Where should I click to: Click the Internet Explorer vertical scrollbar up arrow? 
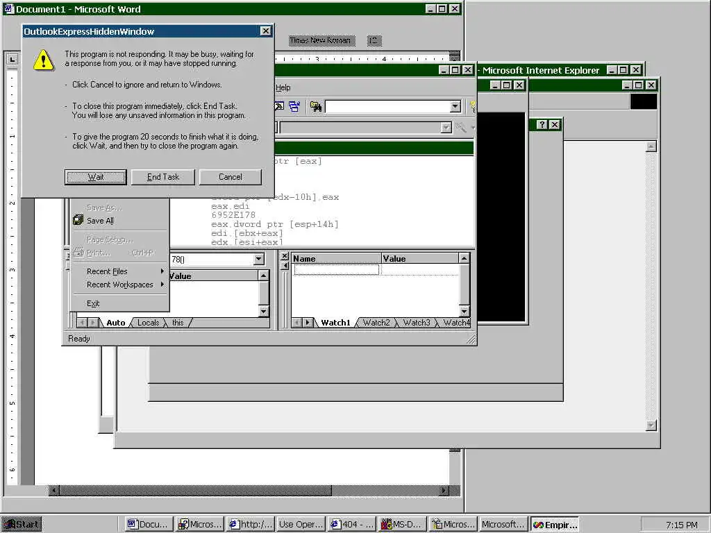coord(651,147)
